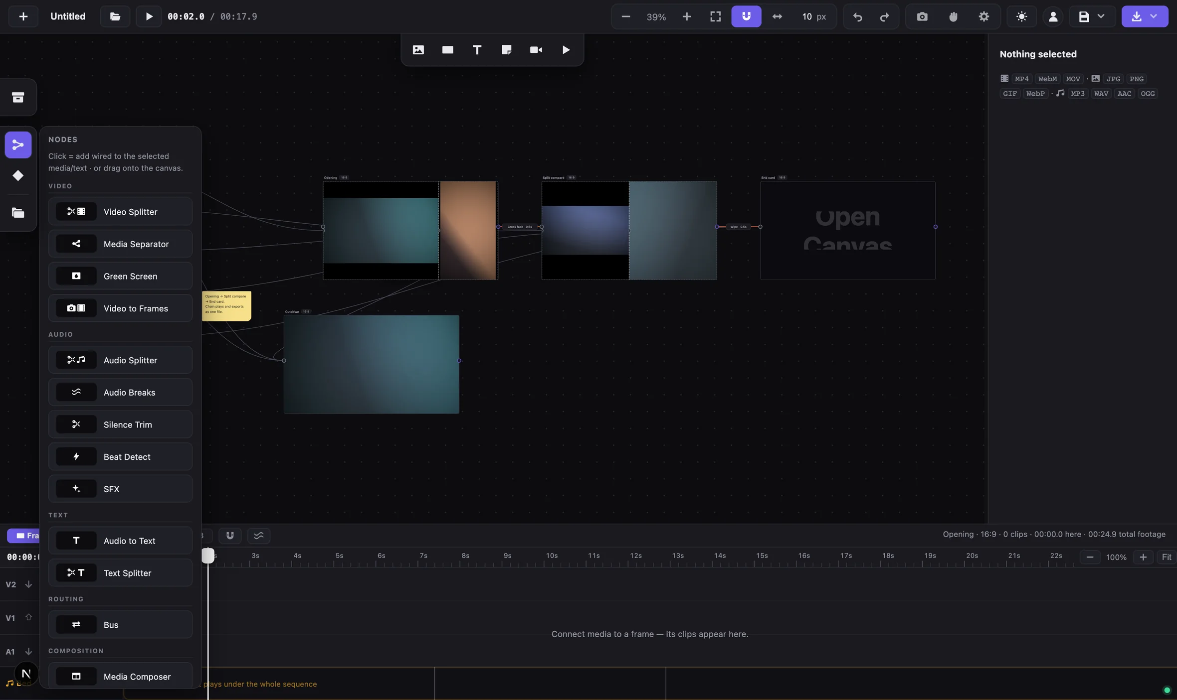This screenshot has height=700, width=1177.
Task: Zoom out the timeline with minus
Action: (x=1090, y=557)
